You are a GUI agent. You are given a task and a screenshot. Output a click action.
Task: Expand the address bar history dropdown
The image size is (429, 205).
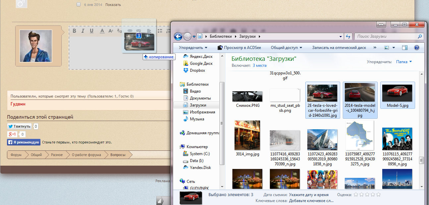click(340, 36)
